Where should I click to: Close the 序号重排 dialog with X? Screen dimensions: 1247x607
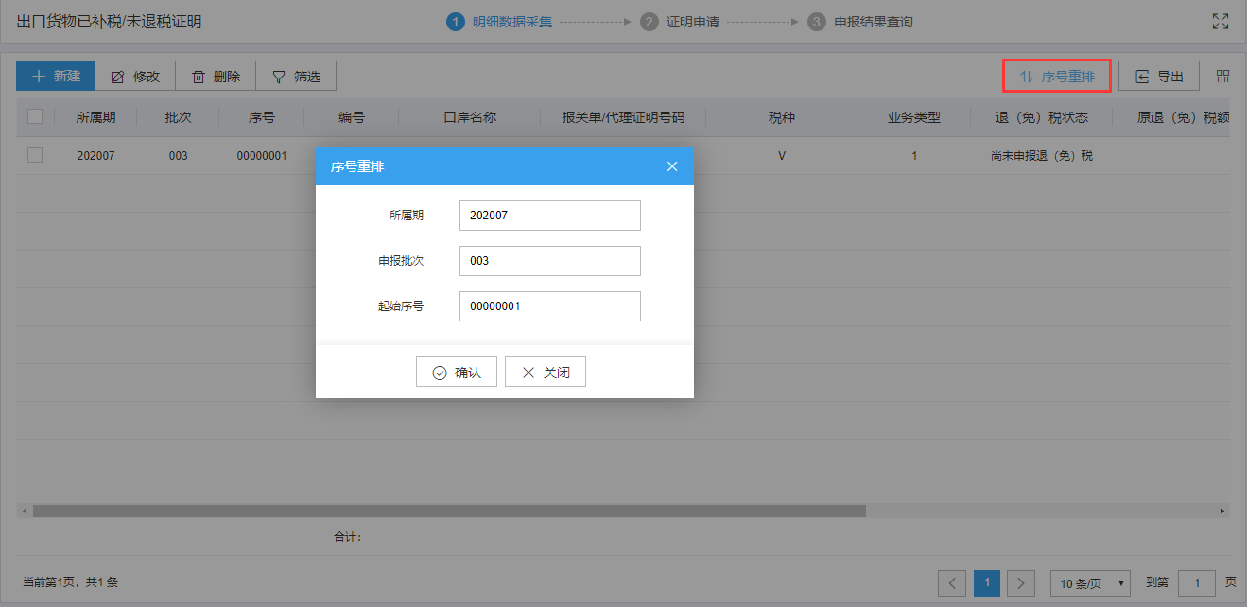pos(672,166)
